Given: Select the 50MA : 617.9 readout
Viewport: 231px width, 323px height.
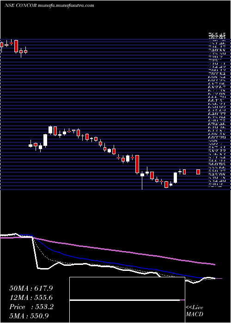Looking at the screenshot, I should [31, 288].
